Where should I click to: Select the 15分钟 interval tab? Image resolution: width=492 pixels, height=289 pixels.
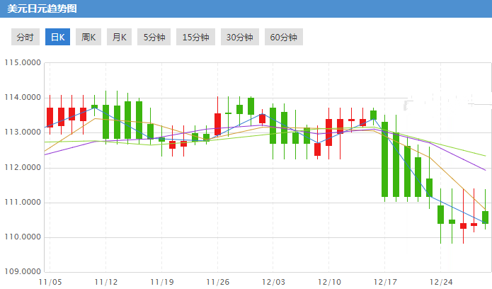tap(196, 38)
